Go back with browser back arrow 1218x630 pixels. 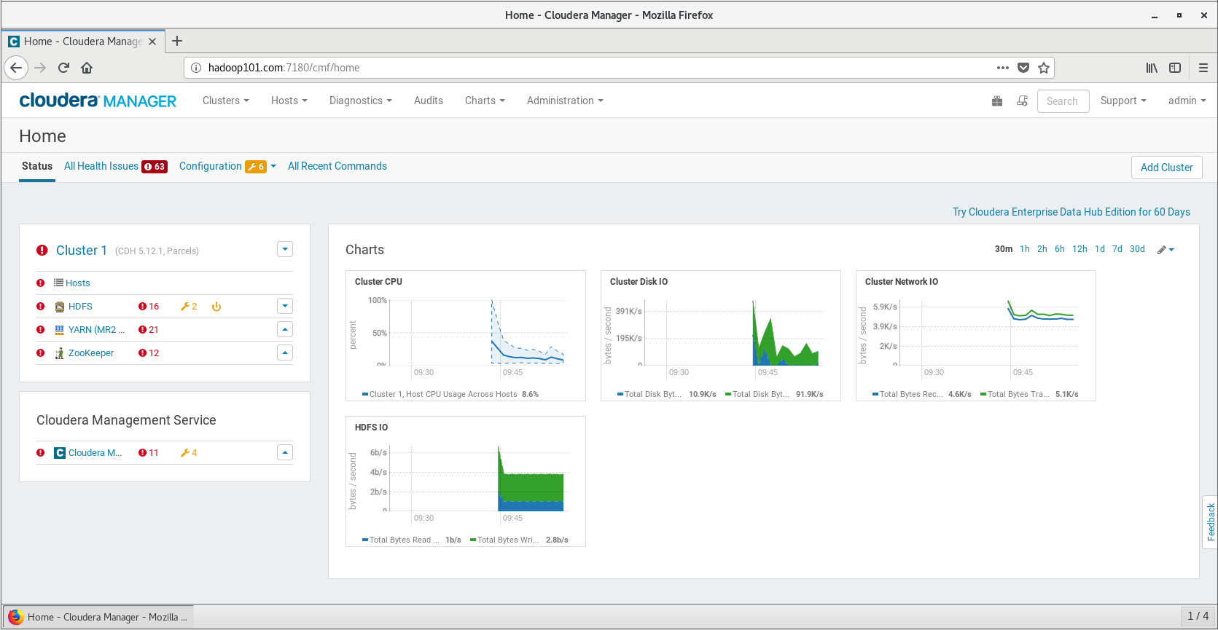(16, 68)
